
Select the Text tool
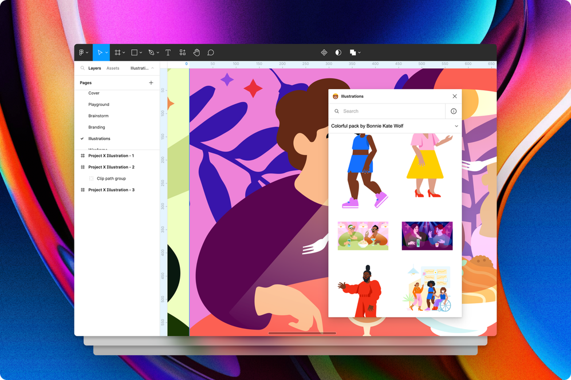point(168,52)
